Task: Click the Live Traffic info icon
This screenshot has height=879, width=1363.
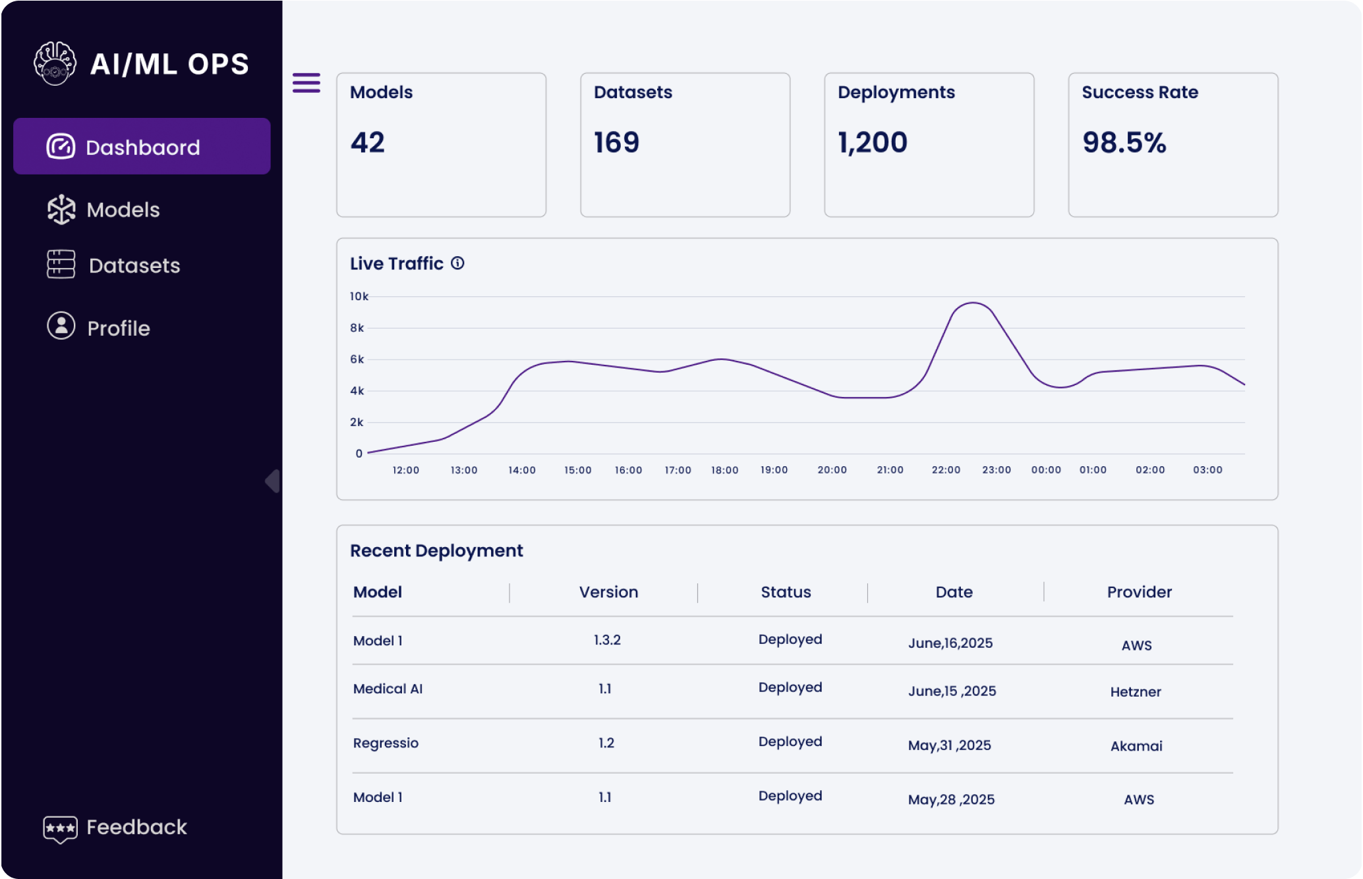Action: click(457, 263)
